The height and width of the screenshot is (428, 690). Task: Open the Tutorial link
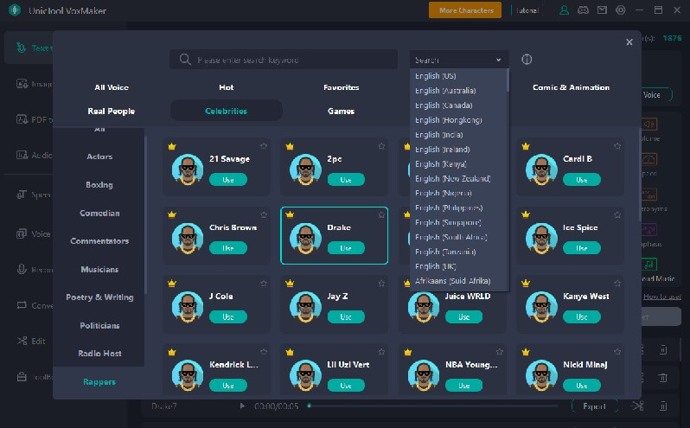pyautogui.click(x=527, y=10)
